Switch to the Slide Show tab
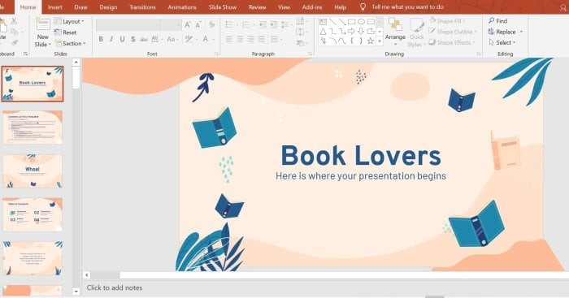The width and height of the screenshot is (569, 298). (223, 6)
